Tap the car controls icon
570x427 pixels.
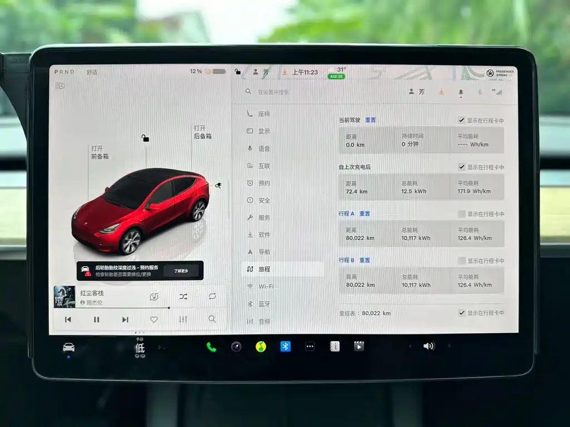[x=68, y=347]
